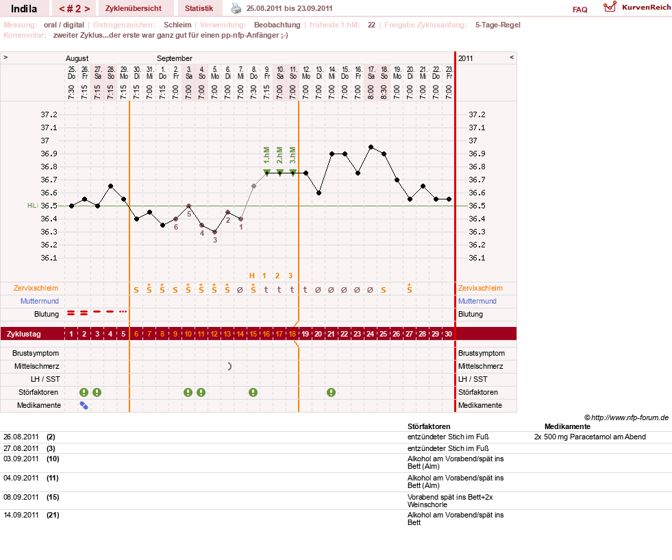Click the temperature point on cycle day 24
672x560 pixels.
(x=371, y=147)
